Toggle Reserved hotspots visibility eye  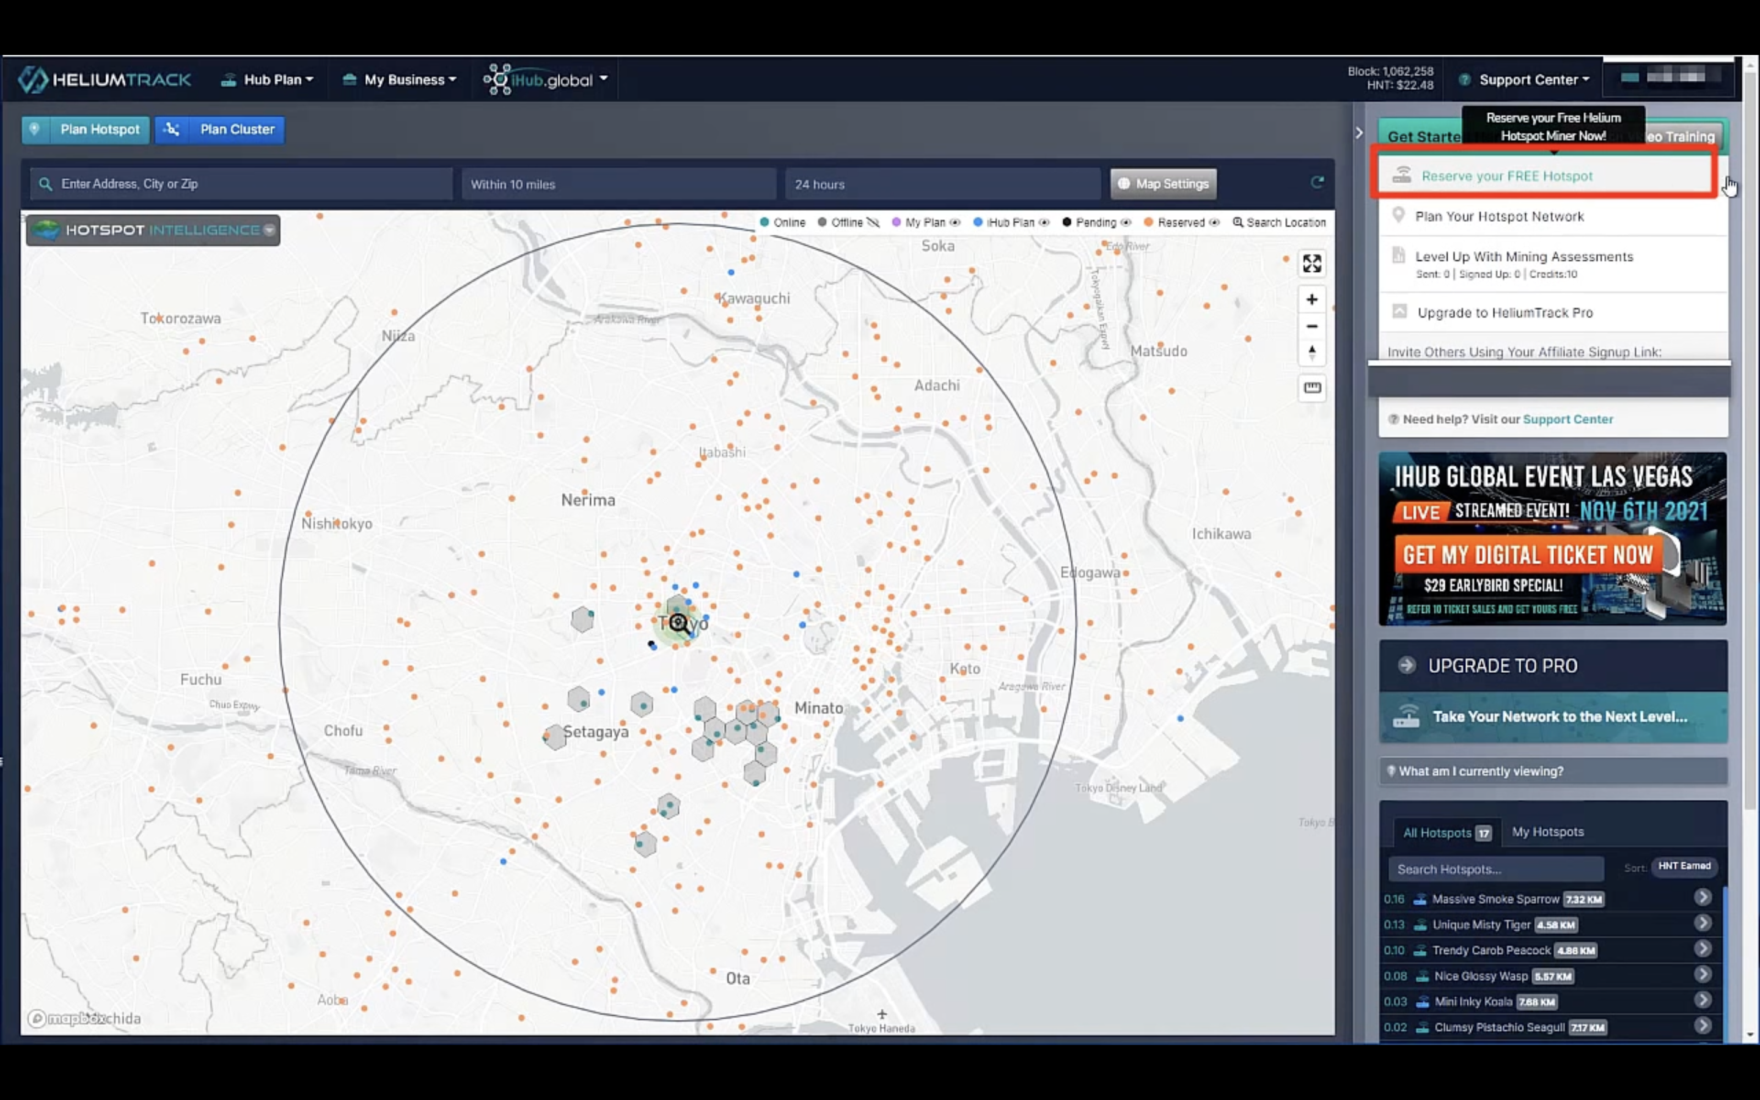point(1214,222)
